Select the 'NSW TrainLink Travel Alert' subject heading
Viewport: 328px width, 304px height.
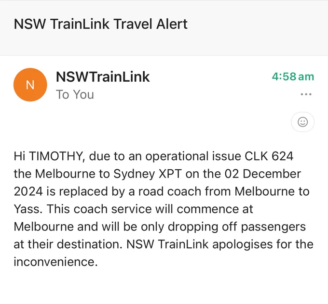click(100, 24)
